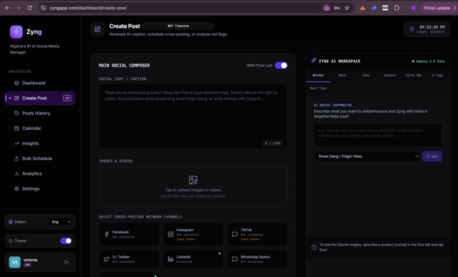Click the VI user avatar
The image size is (458, 277).
[x=15, y=262]
